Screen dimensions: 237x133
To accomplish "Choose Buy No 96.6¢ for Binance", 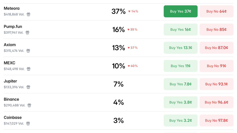I will tap(216, 102).
